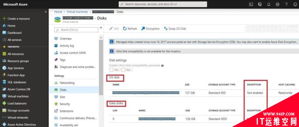Click the Azure Active Directory icon

tap(4, 125)
